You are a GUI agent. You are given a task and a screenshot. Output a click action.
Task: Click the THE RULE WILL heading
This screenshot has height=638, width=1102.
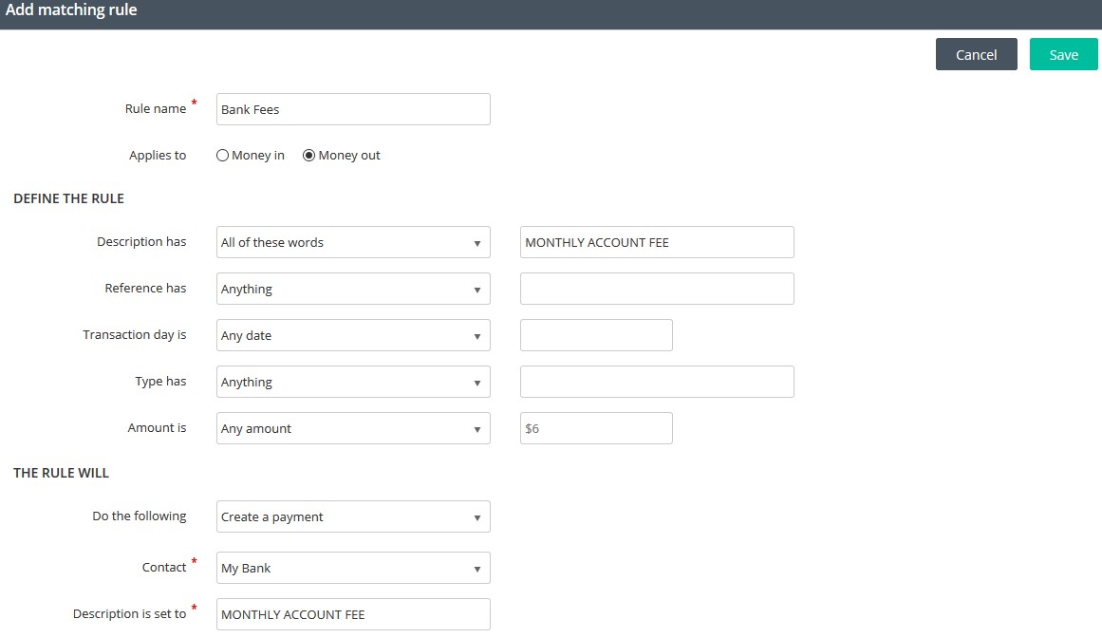click(x=61, y=473)
